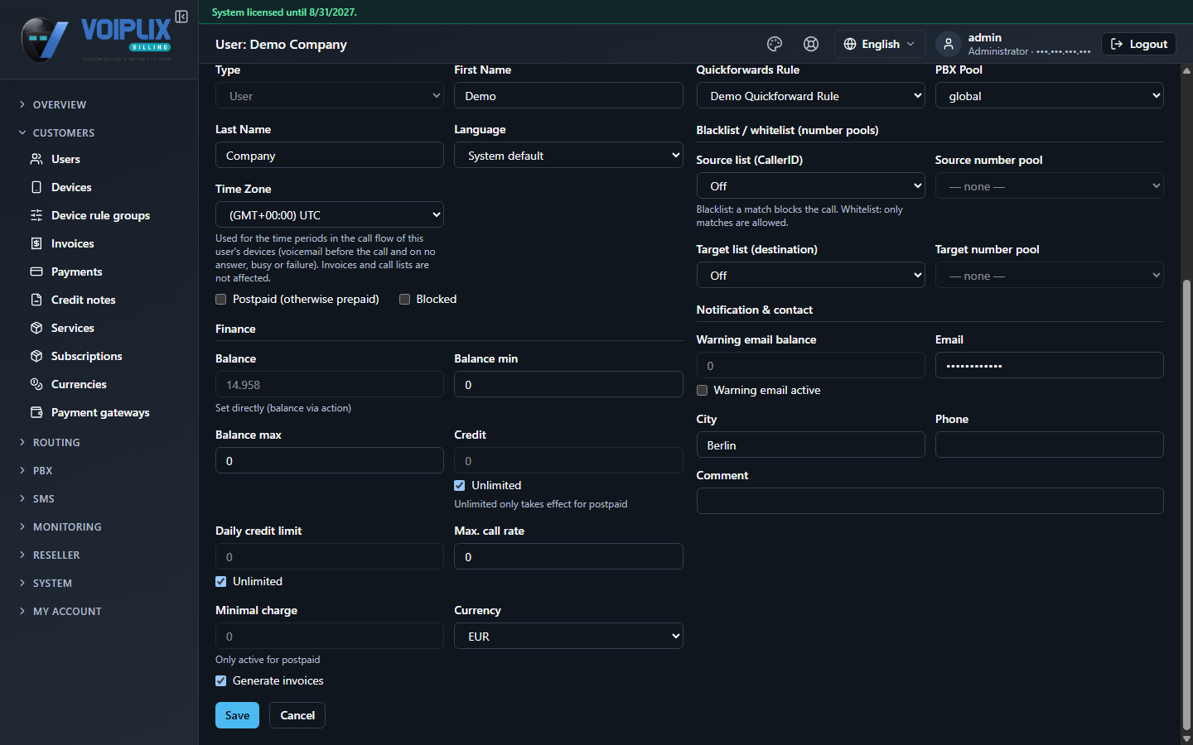Click the Payments card icon
The width and height of the screenshot is (1193, 745).
tap(36, 272)
